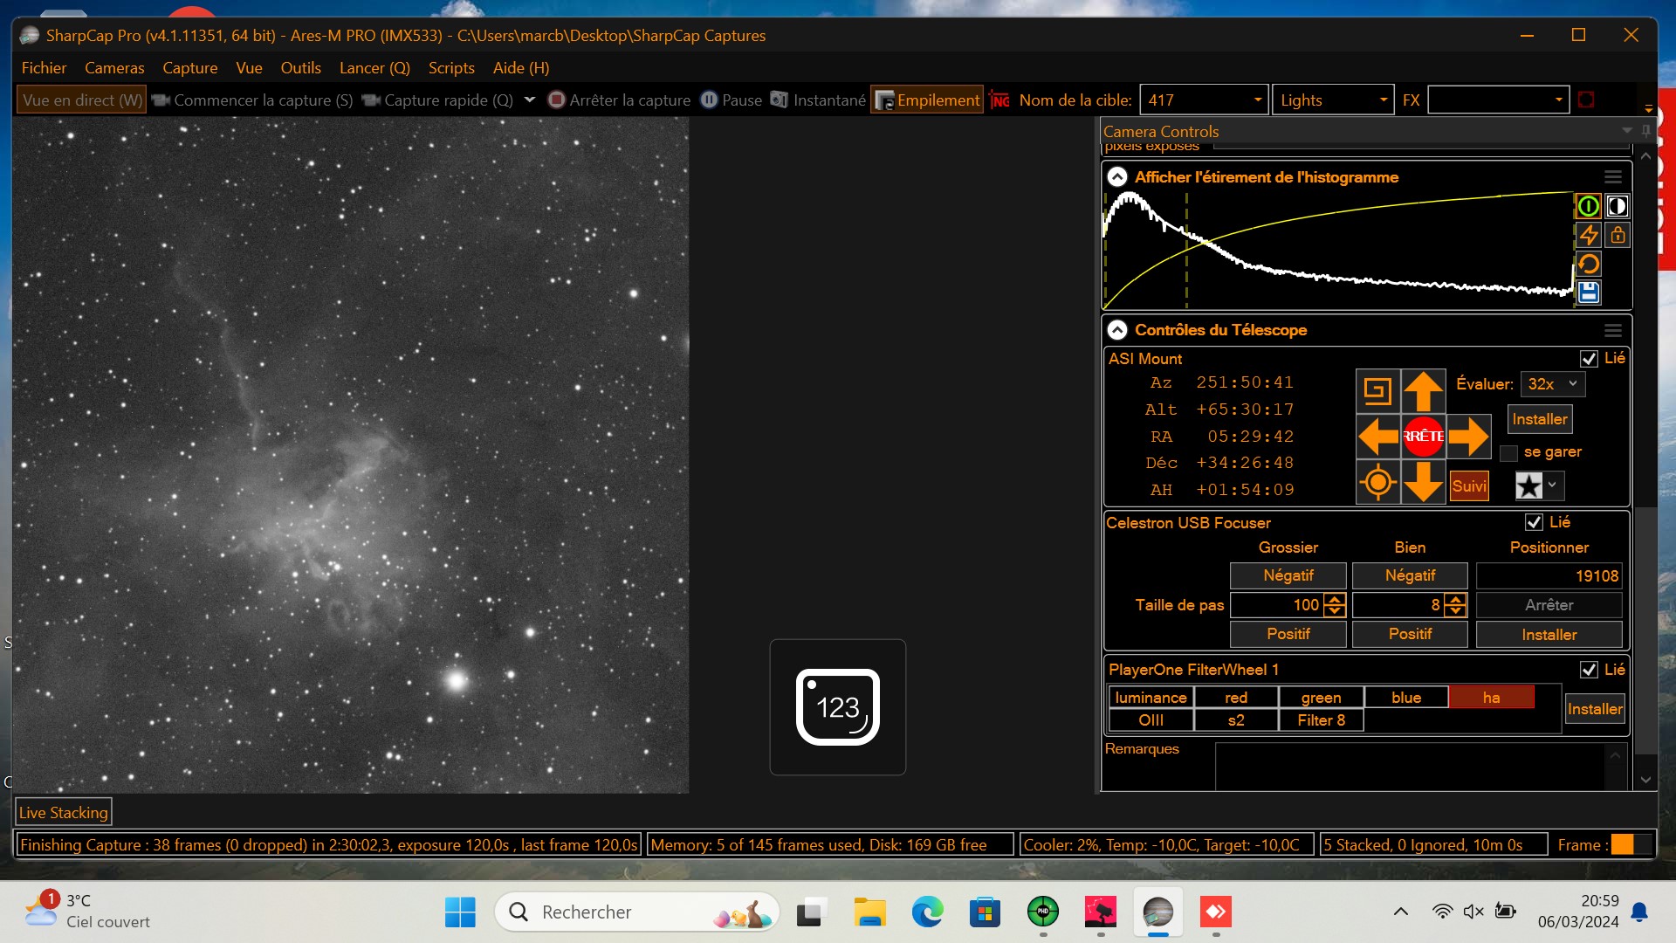The width and height of the screenshot is (1676, 943).
Task: Open the Scripts menu
Action: coord(451,67)
